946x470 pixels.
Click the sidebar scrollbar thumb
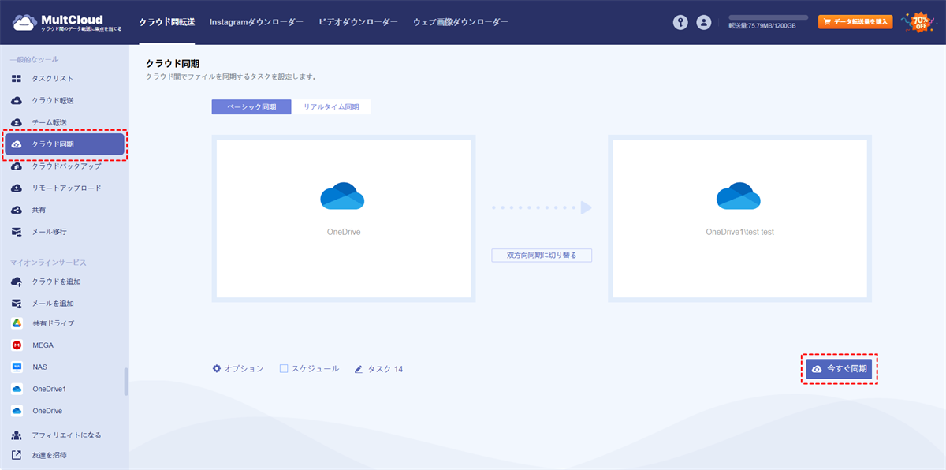coord(126,382)
